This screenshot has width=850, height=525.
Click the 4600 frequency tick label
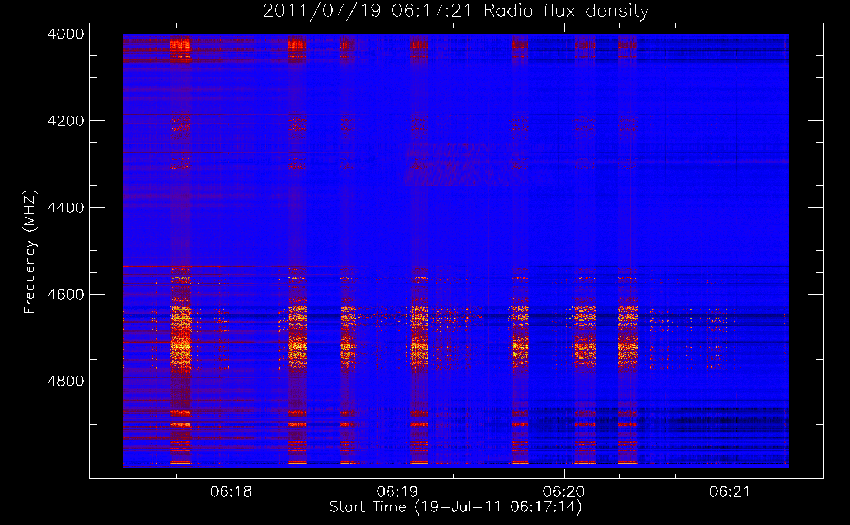66,295
